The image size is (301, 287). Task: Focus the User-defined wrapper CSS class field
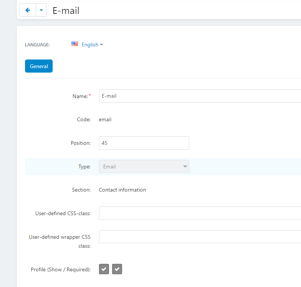pyautogui.click(x=200, y=236)
